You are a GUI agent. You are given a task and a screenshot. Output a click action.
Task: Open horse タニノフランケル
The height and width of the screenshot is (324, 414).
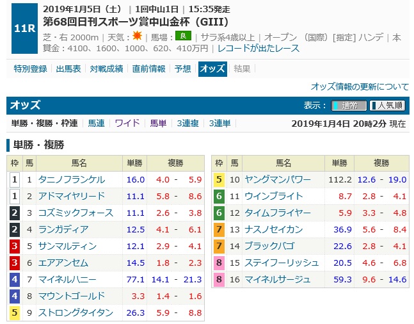pos(72,180)
